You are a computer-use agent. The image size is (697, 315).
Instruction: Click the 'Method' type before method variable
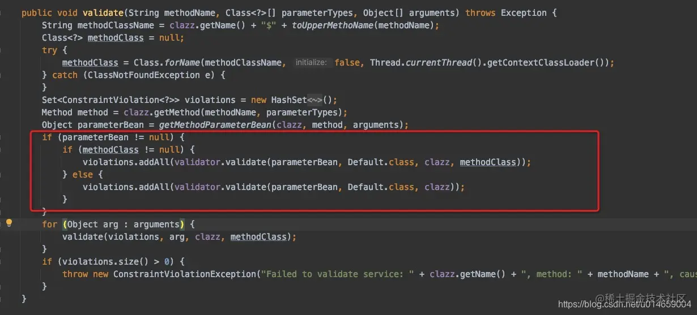[x=57, y=113]
